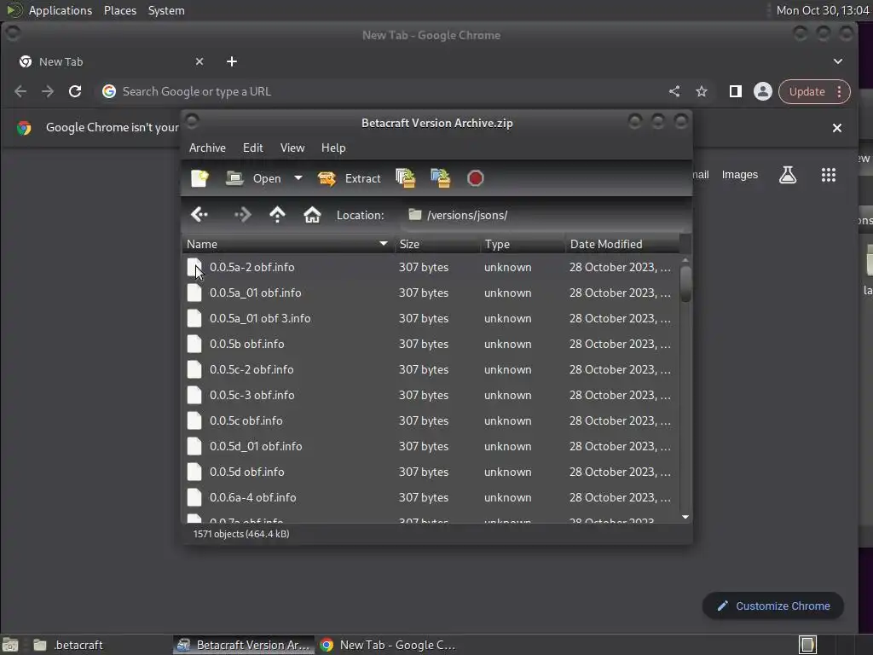Sort file list by the Size column

point(437,244)
